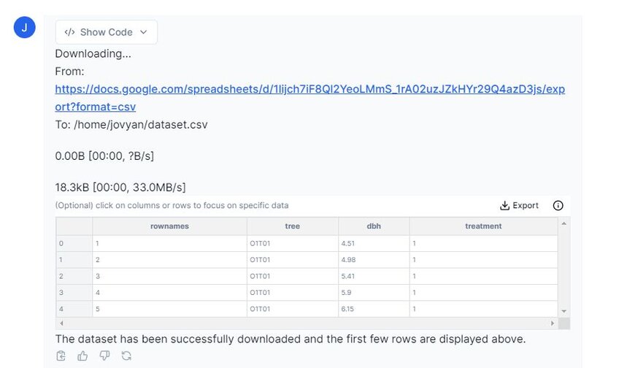Image resolution: width=619 pixels, height=368 pixels.
Task: Click the horizontal scroll right arrow
Action: tap(553, 323)
